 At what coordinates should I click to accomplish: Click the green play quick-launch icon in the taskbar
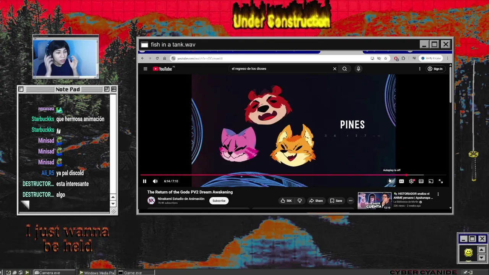tap(27, 273)
